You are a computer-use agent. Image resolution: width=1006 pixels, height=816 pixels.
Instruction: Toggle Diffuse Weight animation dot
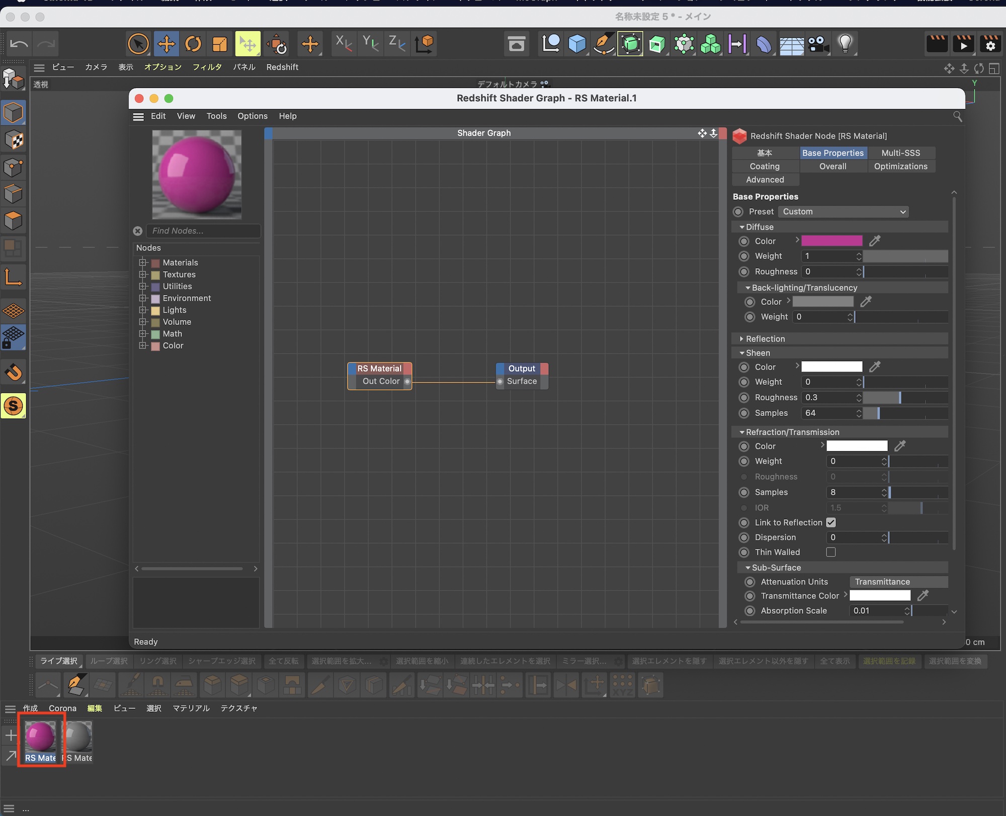[744, 256]
